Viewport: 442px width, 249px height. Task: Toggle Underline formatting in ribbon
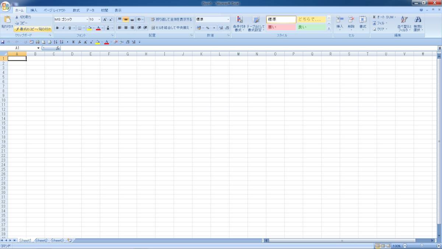69,28
